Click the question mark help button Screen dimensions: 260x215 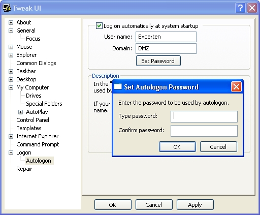point(240,8)
